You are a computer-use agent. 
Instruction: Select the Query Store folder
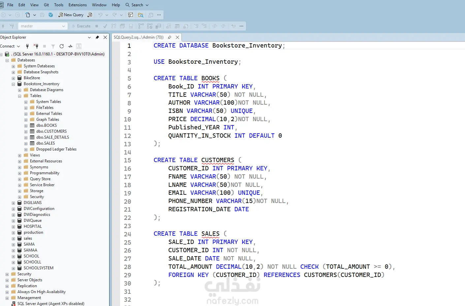click(40, 179)
